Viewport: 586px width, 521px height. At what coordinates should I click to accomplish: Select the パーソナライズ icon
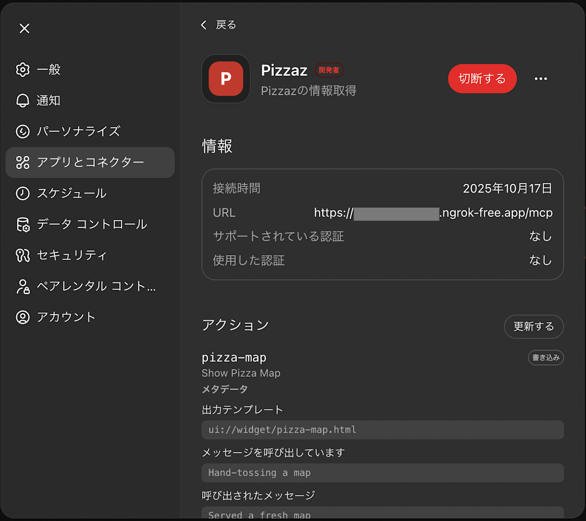(22, 131)
